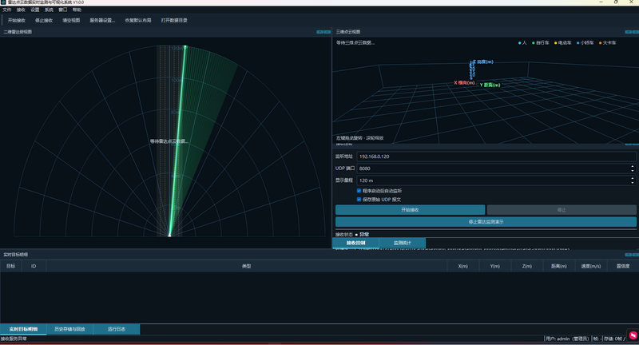Image resolution: width=639 pixels, height=345 pixels.
Task: Switch to the 历史存储与回放 tab
Action: pyautogui.click(x=69, y=329)
